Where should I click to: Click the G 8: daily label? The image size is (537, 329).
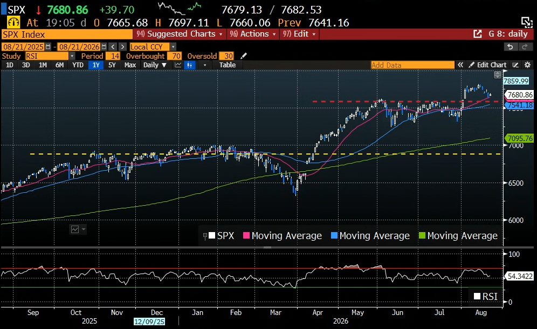click(x=508, y=34)
